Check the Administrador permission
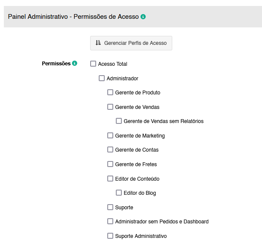 pos(102,78)
